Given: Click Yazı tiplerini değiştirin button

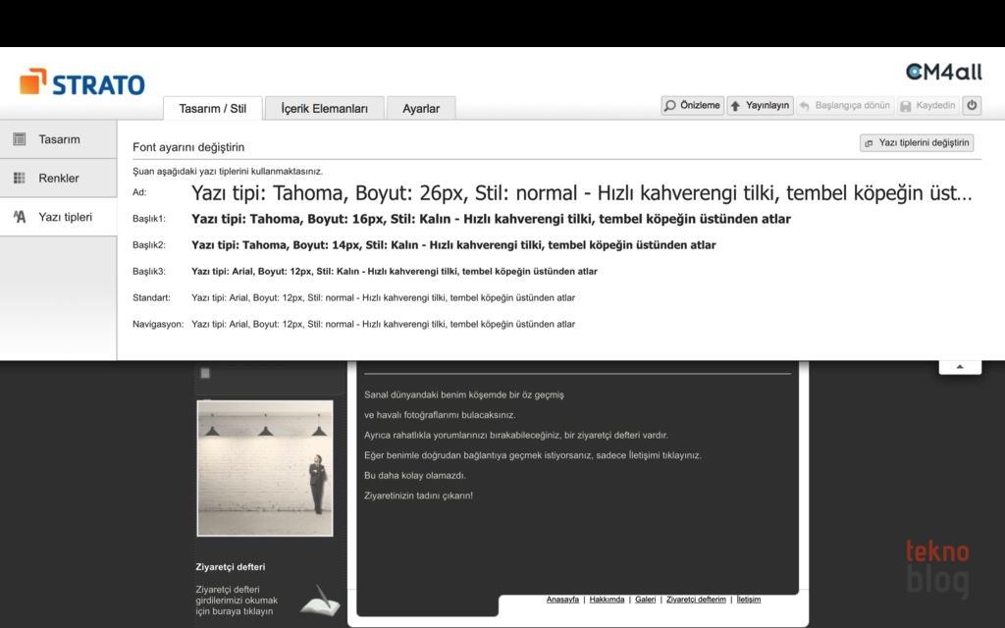Looking at the screenshot, I should click(917, 143).
